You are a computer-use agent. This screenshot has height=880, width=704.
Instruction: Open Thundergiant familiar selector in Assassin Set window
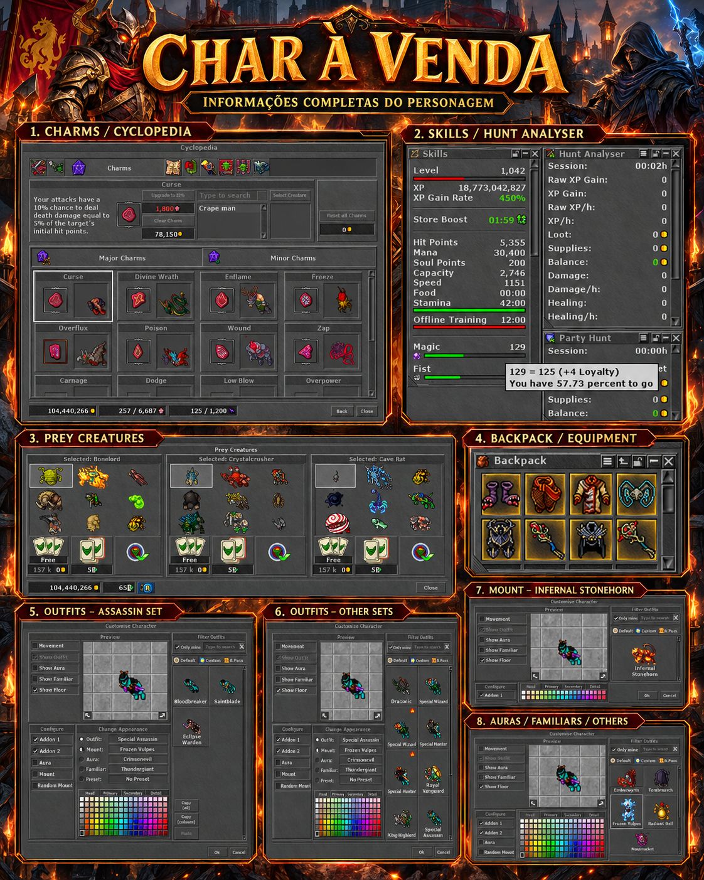pyautogui.click(x=137, y=769)
